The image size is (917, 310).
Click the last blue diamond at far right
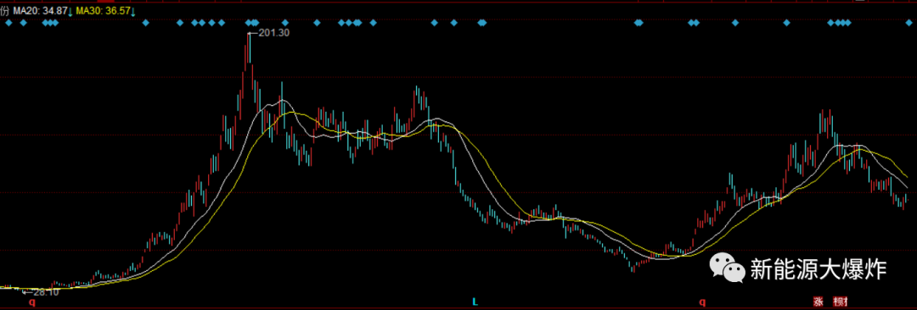point(909,23)
